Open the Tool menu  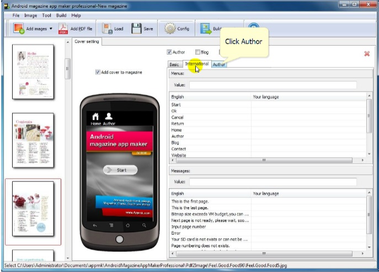coord(46,15)
